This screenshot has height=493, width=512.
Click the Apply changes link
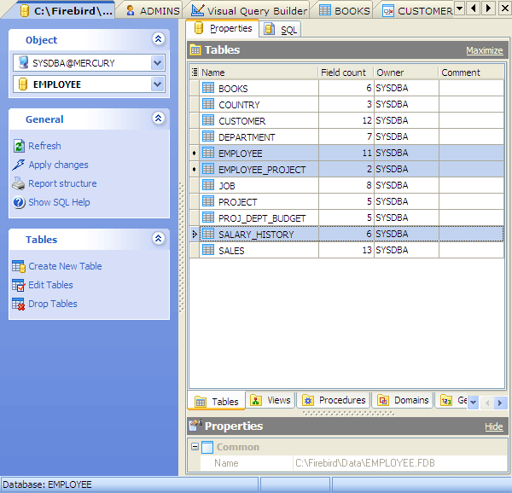pyautogui.click(x=58, y=165)
